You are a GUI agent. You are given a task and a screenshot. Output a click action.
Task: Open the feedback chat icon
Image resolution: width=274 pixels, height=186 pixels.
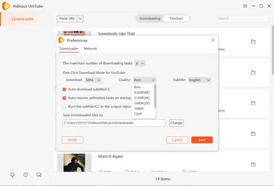pyautogui.click(x=39, y=175)
